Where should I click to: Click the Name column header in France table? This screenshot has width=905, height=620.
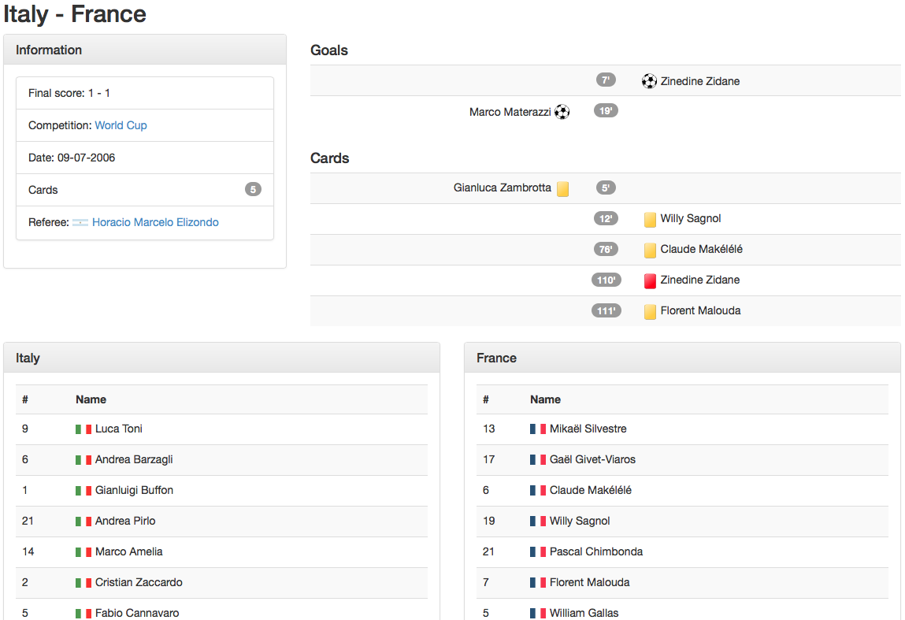[x=545, y=399]
